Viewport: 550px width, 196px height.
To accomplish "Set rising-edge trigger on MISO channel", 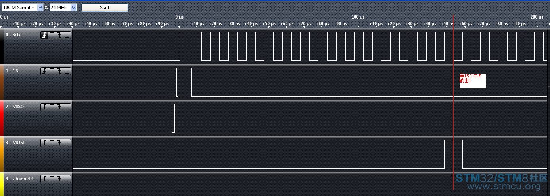I will 44,107.
